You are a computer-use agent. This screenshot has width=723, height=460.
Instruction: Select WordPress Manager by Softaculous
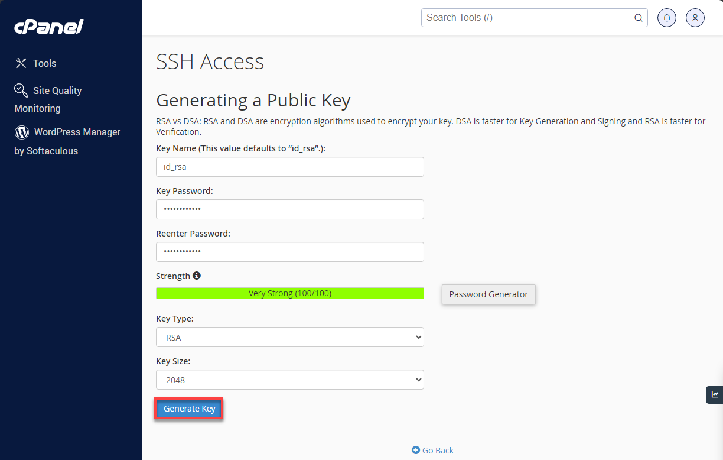(67, 141)
